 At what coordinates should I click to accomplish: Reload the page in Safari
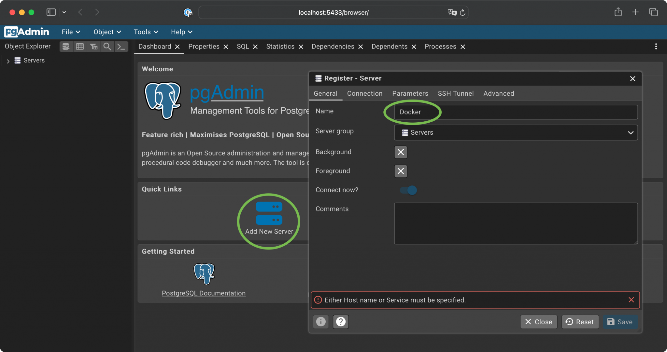click(462, 13)
